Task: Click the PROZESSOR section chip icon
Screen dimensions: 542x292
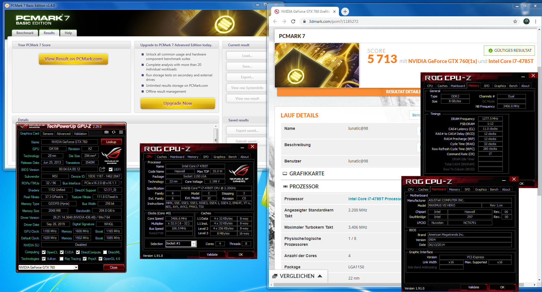Action: [285, 187]
